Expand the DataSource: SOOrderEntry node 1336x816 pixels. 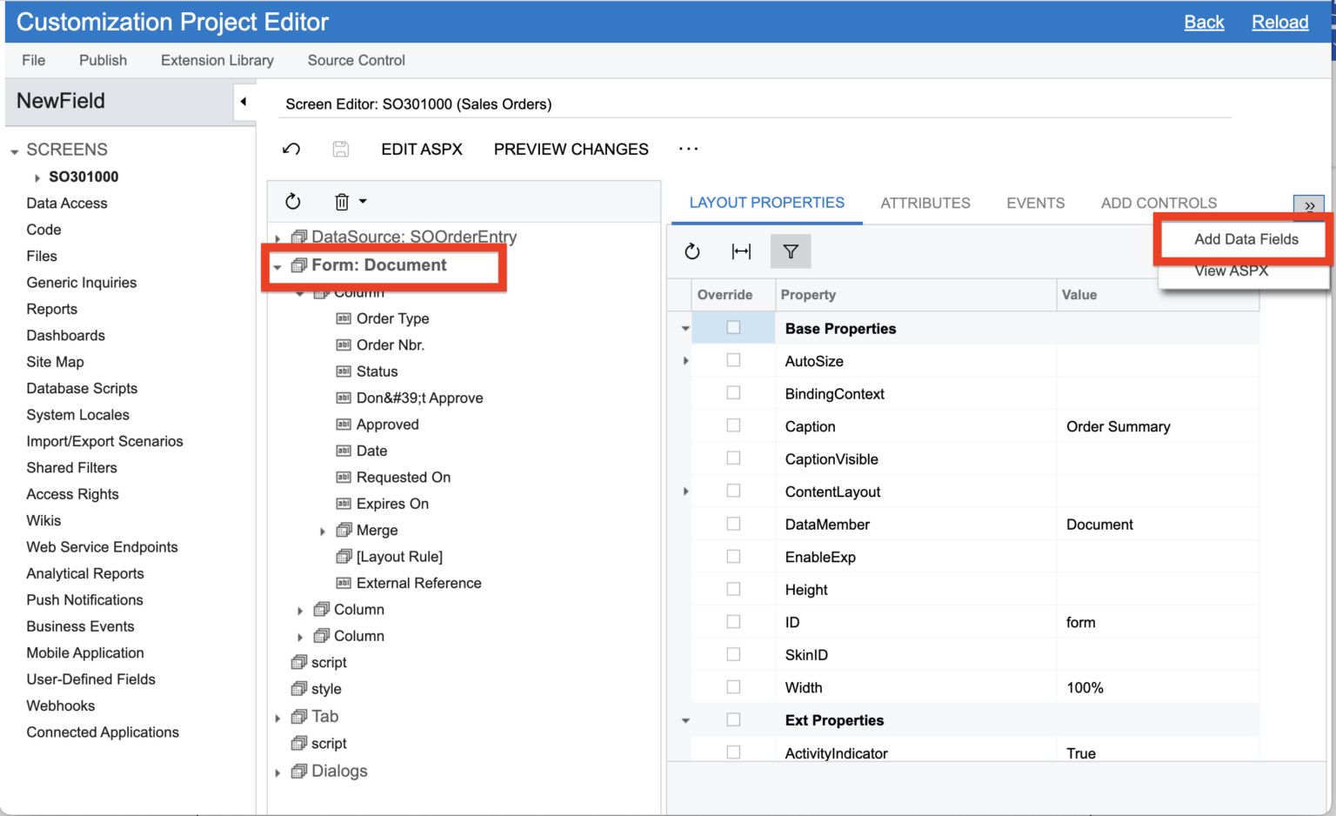click(x=277, y=236)
